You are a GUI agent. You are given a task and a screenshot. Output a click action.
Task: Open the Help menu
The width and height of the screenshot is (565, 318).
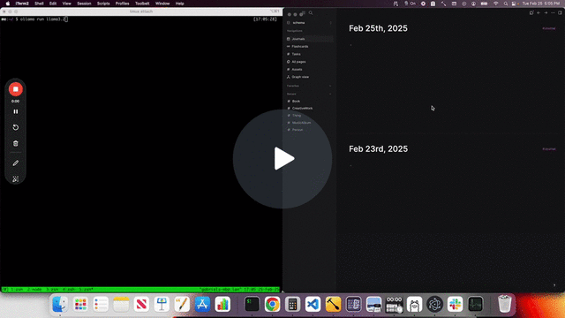click(180, 4)
